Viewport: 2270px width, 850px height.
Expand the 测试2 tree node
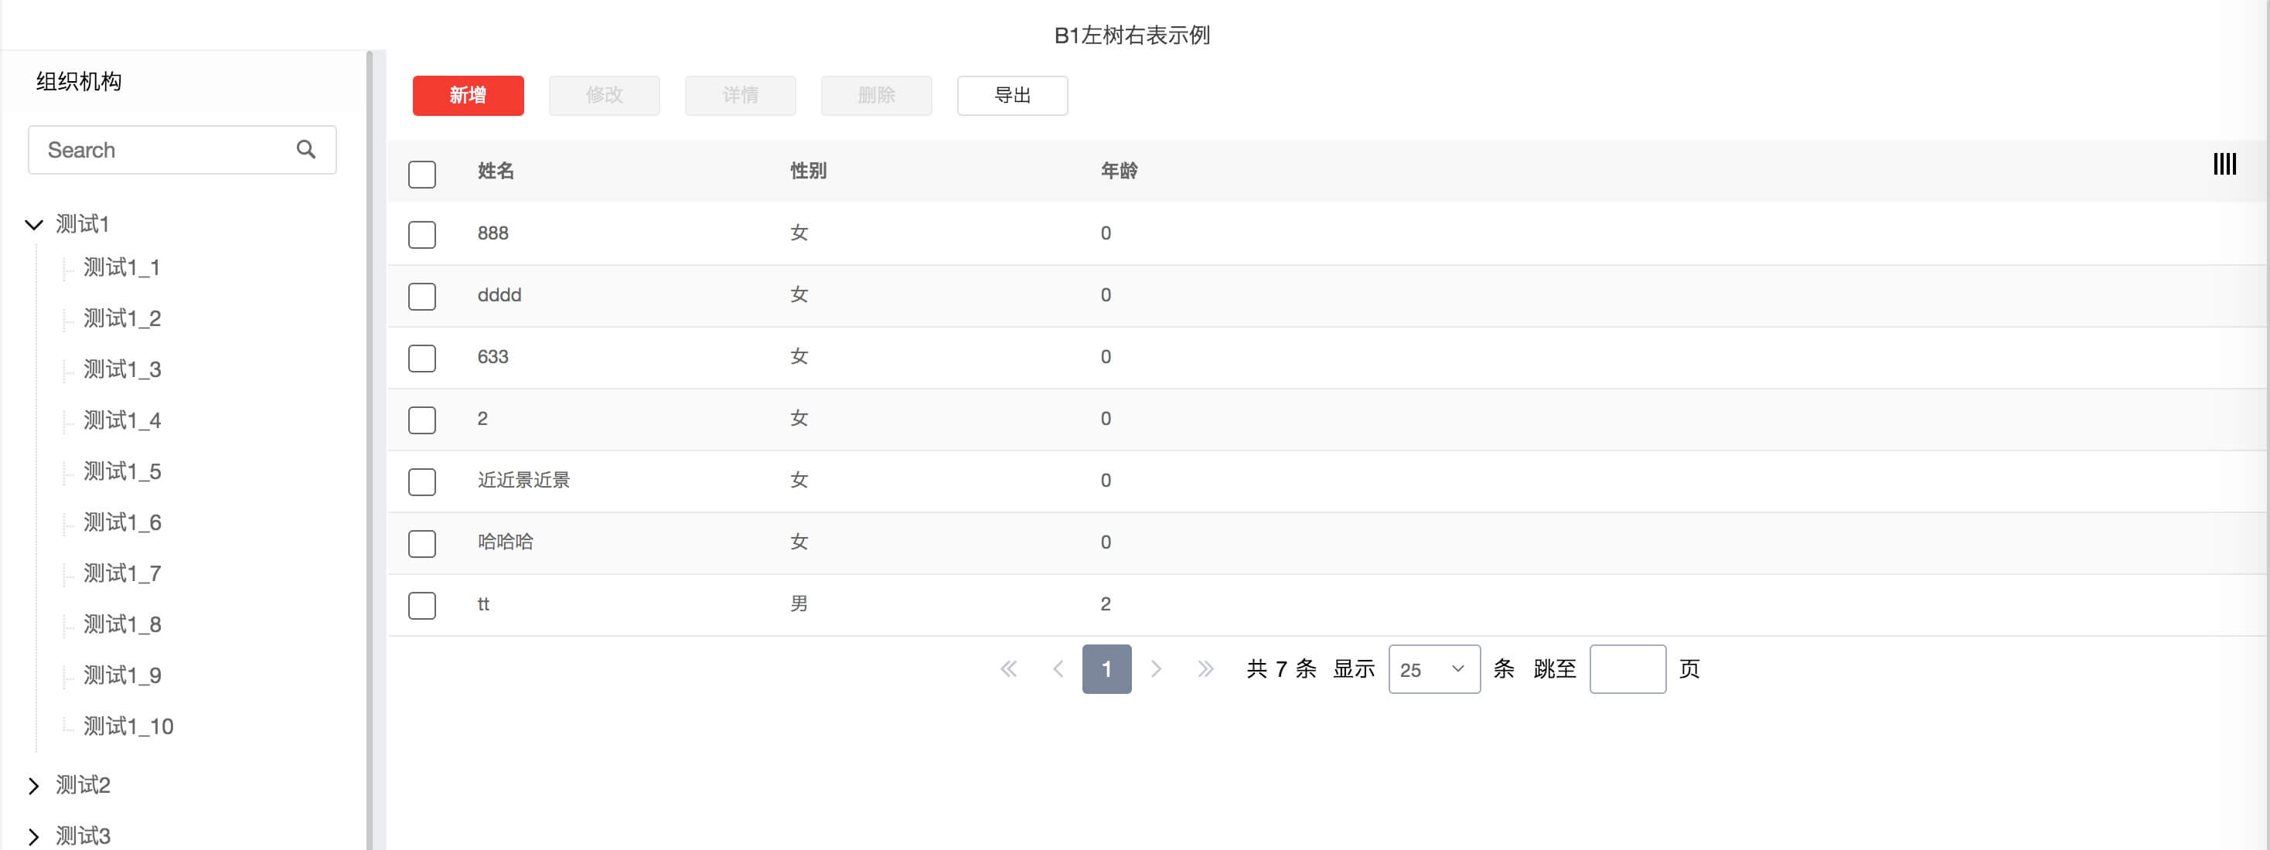(x=34, y=786)
